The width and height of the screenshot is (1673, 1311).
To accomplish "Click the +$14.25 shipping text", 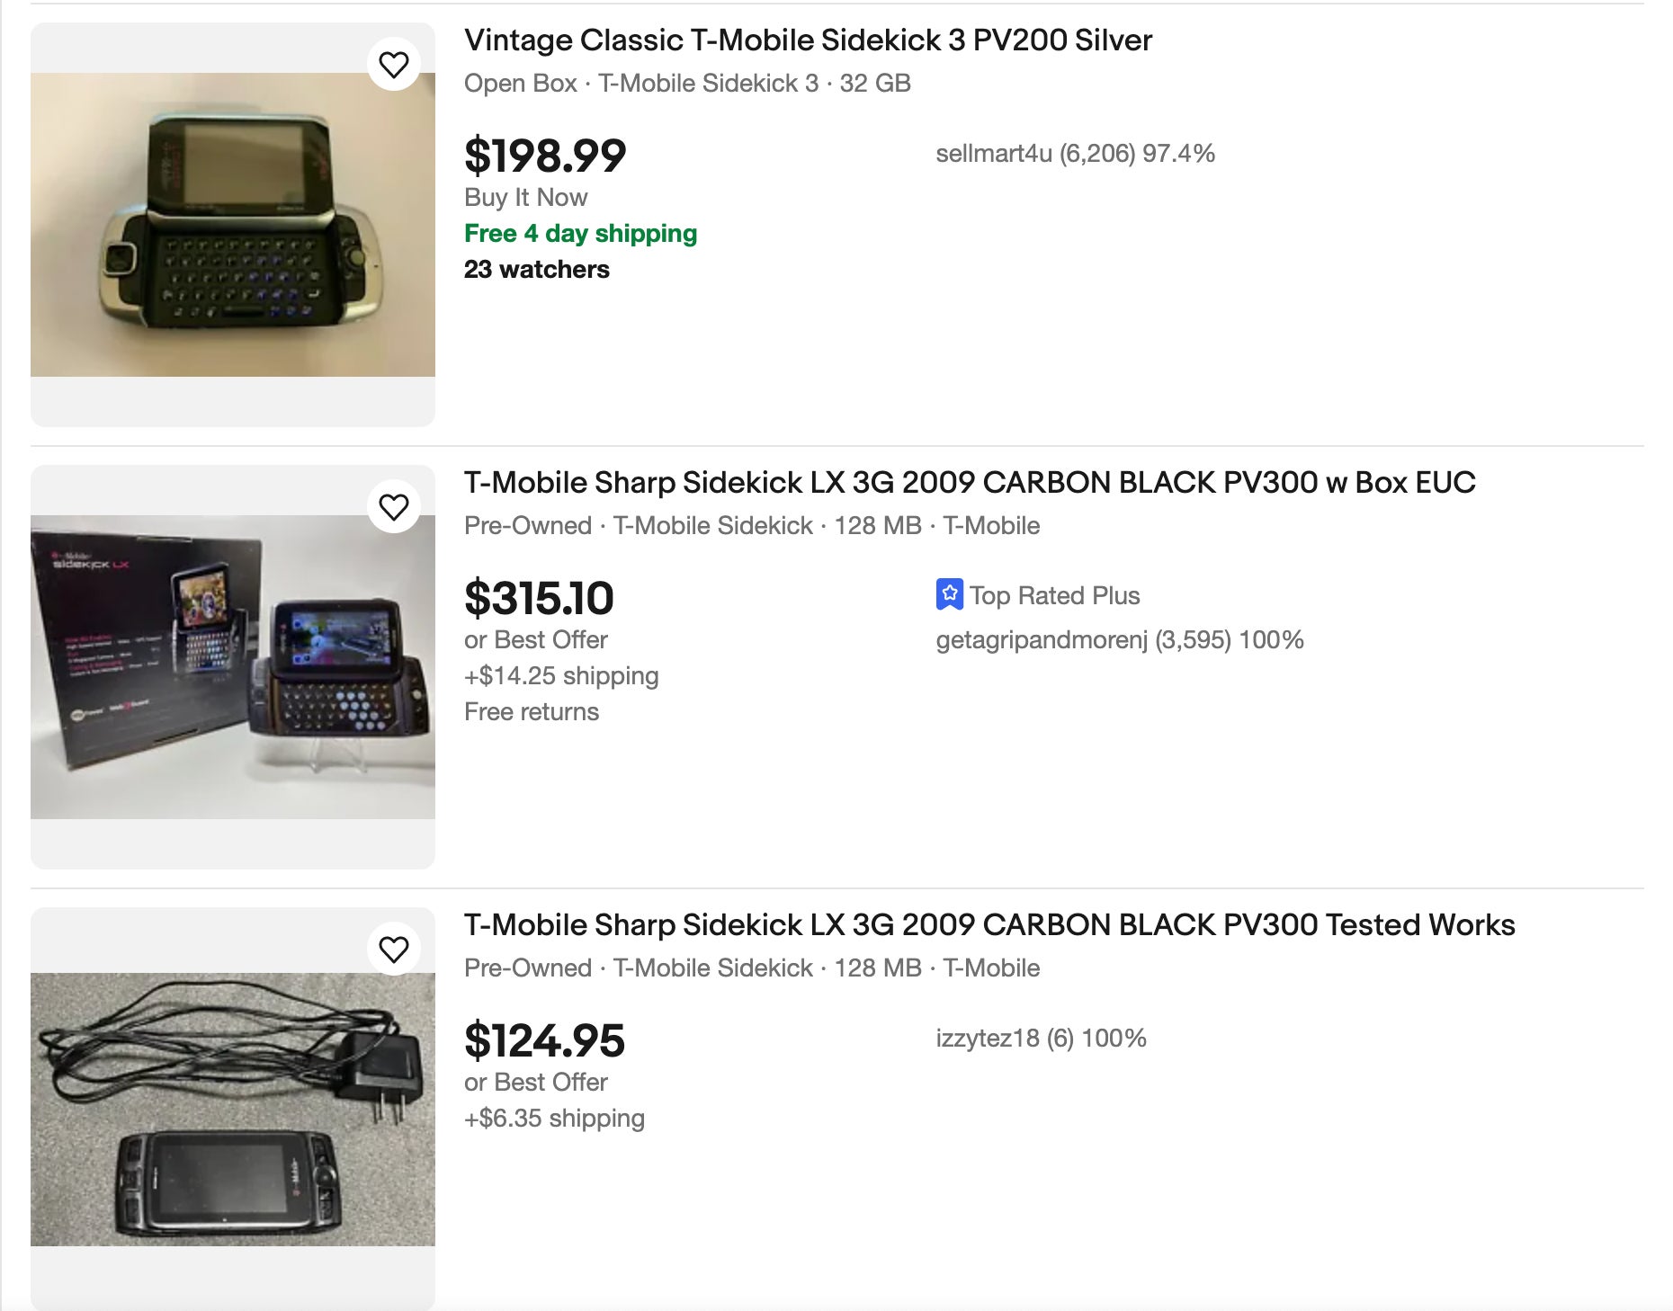I will click(561, 676).
